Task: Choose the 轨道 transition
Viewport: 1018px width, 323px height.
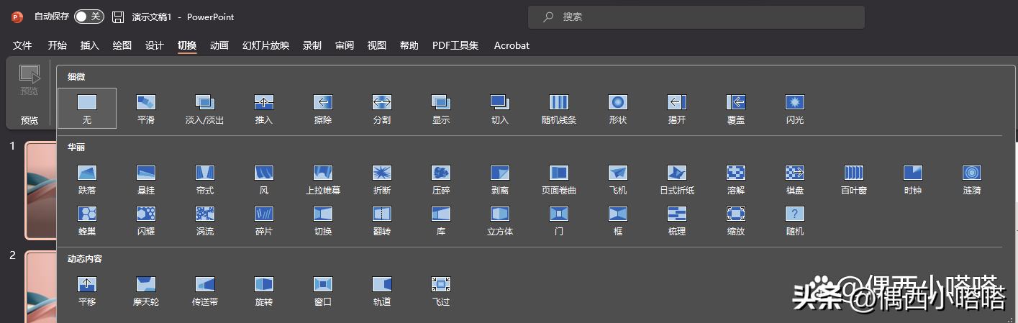Action: [382, 291]
